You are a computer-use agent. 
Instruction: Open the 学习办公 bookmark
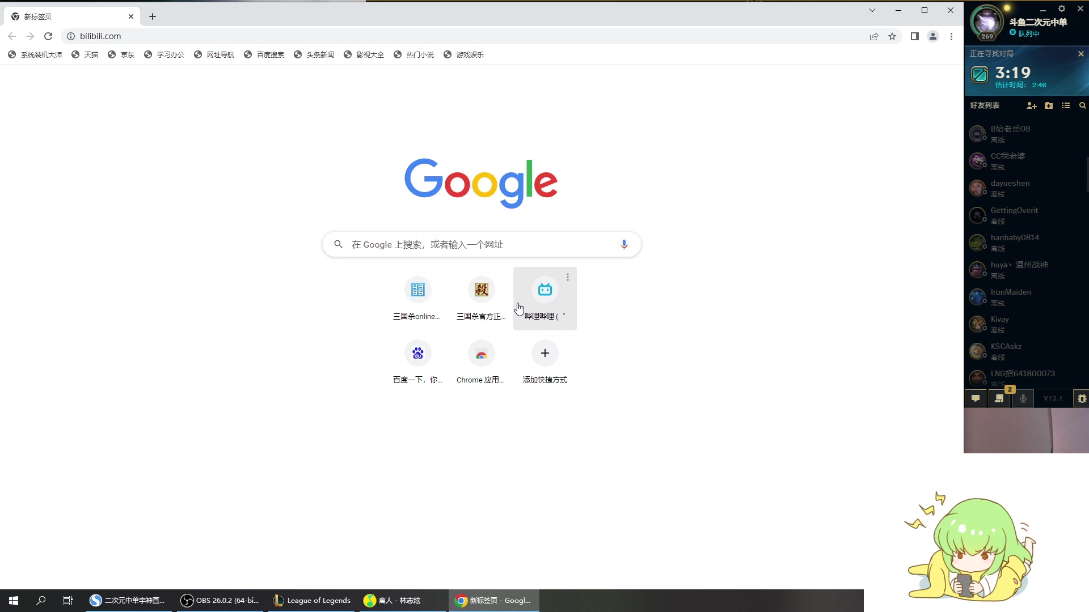164,55
